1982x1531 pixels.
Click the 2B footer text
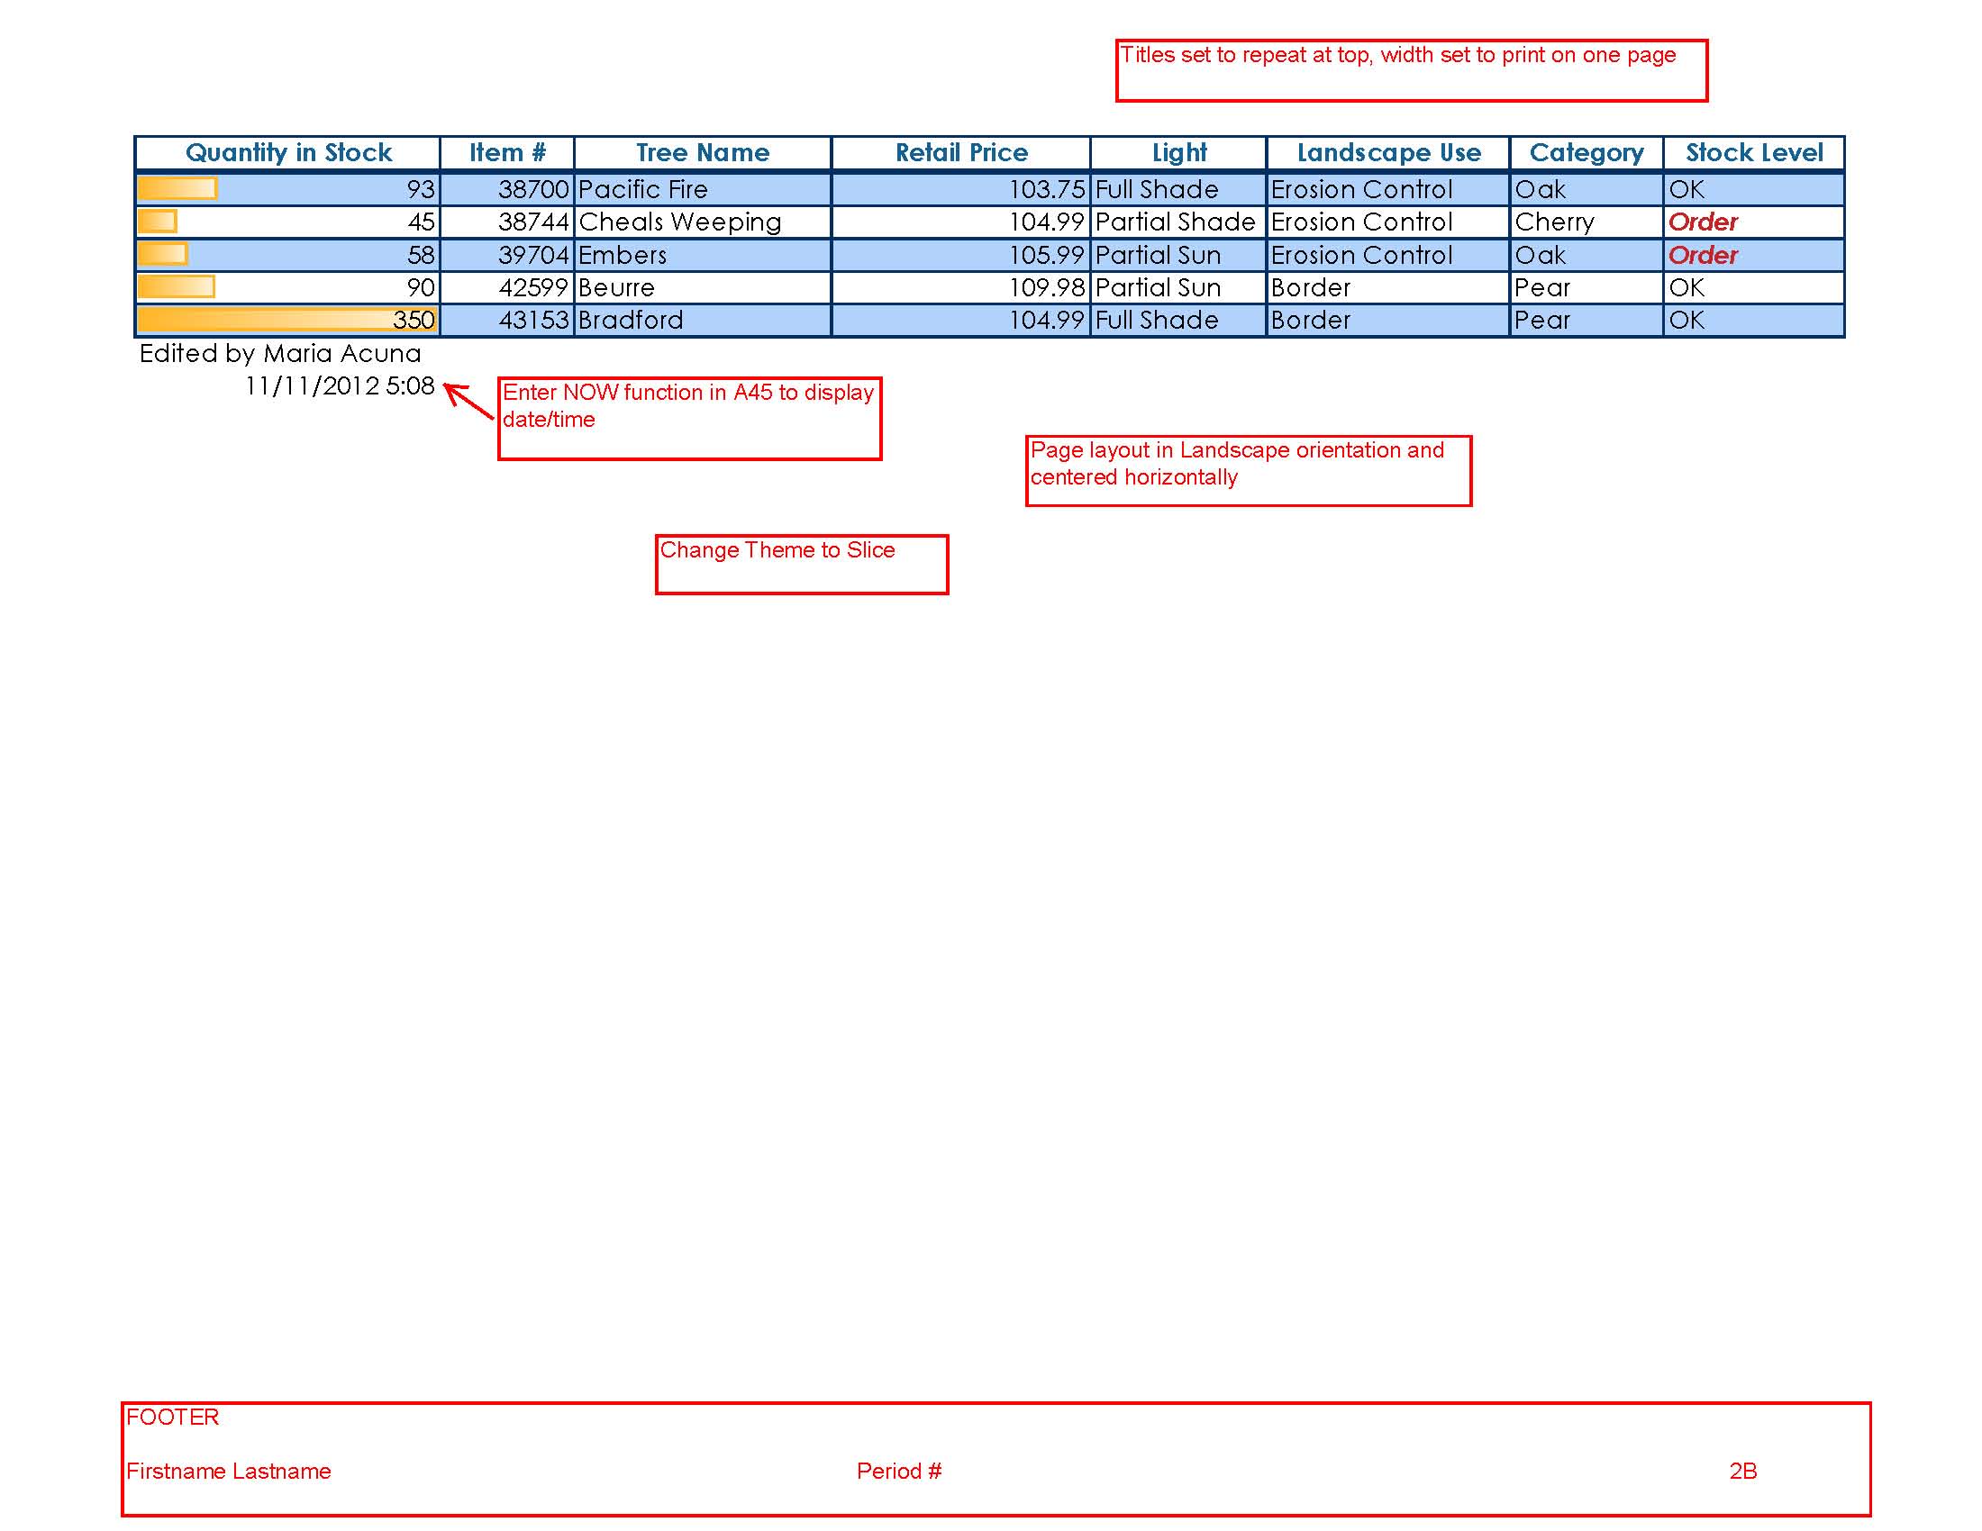point(1743,1472)
